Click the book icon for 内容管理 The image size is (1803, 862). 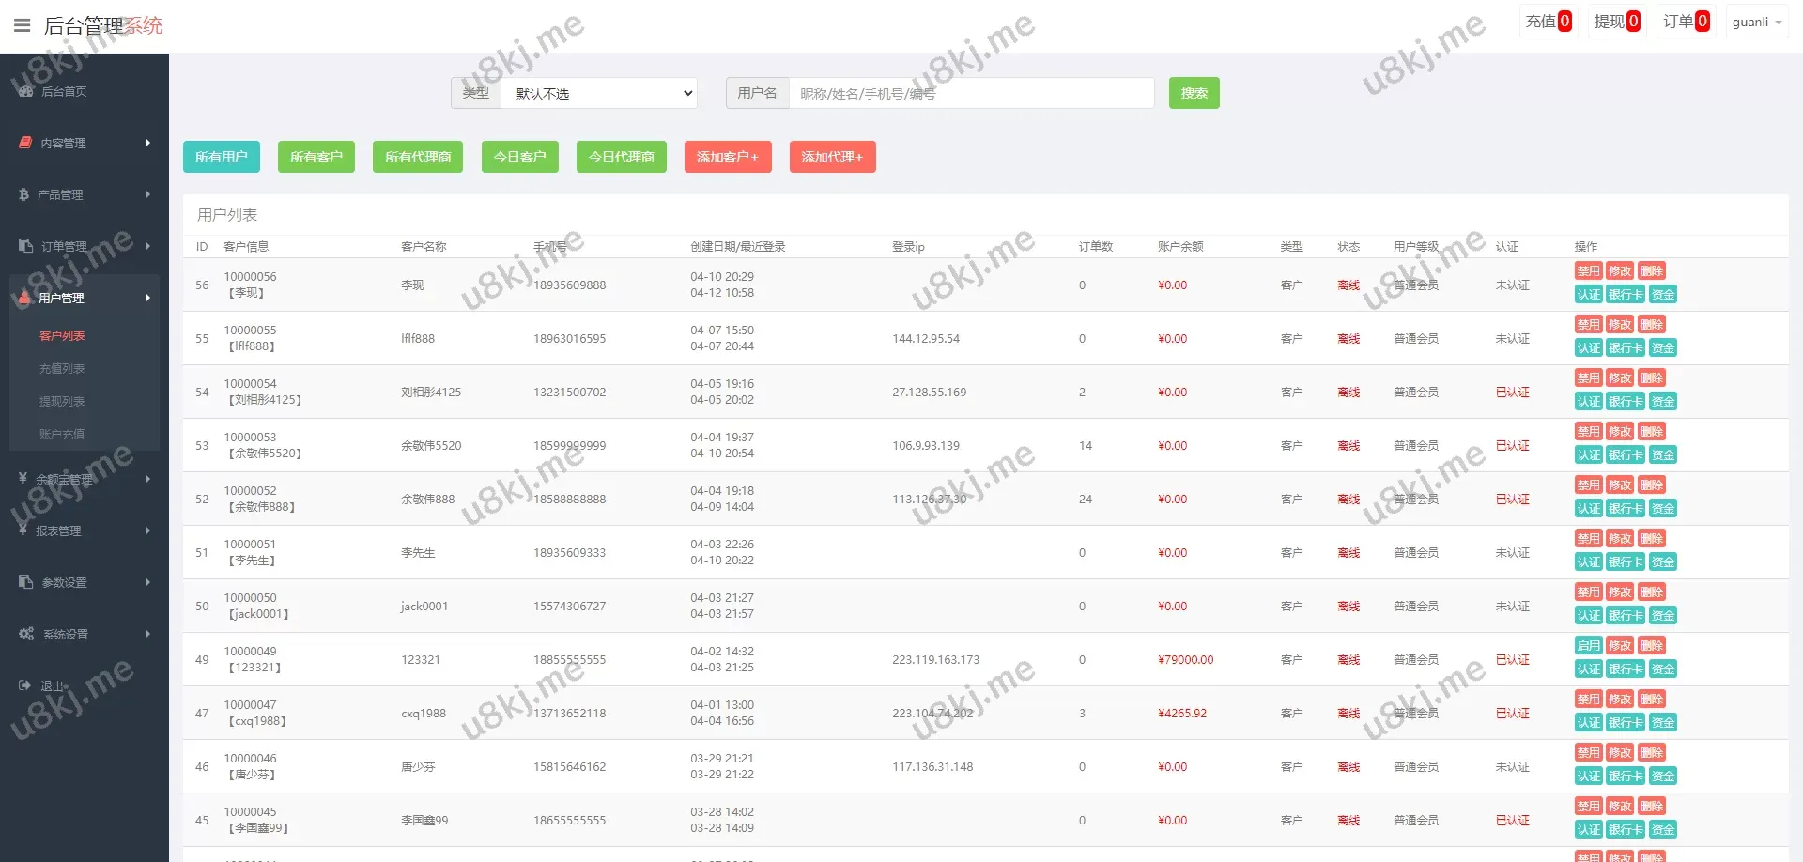(25, 143)
